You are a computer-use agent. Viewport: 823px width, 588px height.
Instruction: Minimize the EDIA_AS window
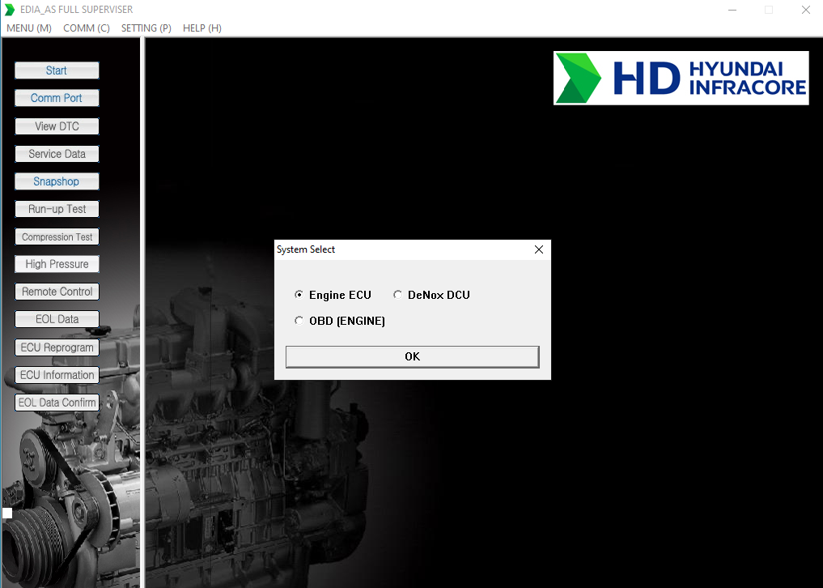pyautogui.click(x=732, y=10)
